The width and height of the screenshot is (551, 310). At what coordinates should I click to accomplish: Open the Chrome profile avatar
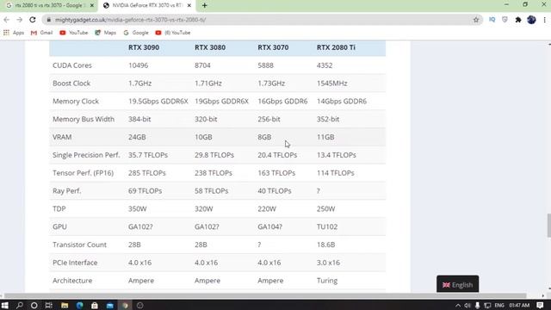pyautogui.click(x=531, y=20)
